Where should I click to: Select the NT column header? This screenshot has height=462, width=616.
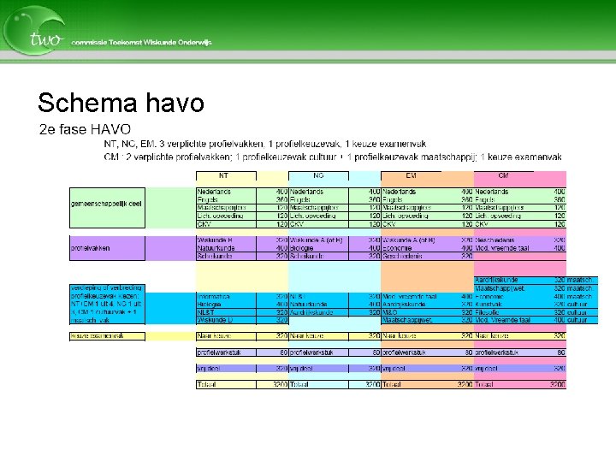point(226,175)
